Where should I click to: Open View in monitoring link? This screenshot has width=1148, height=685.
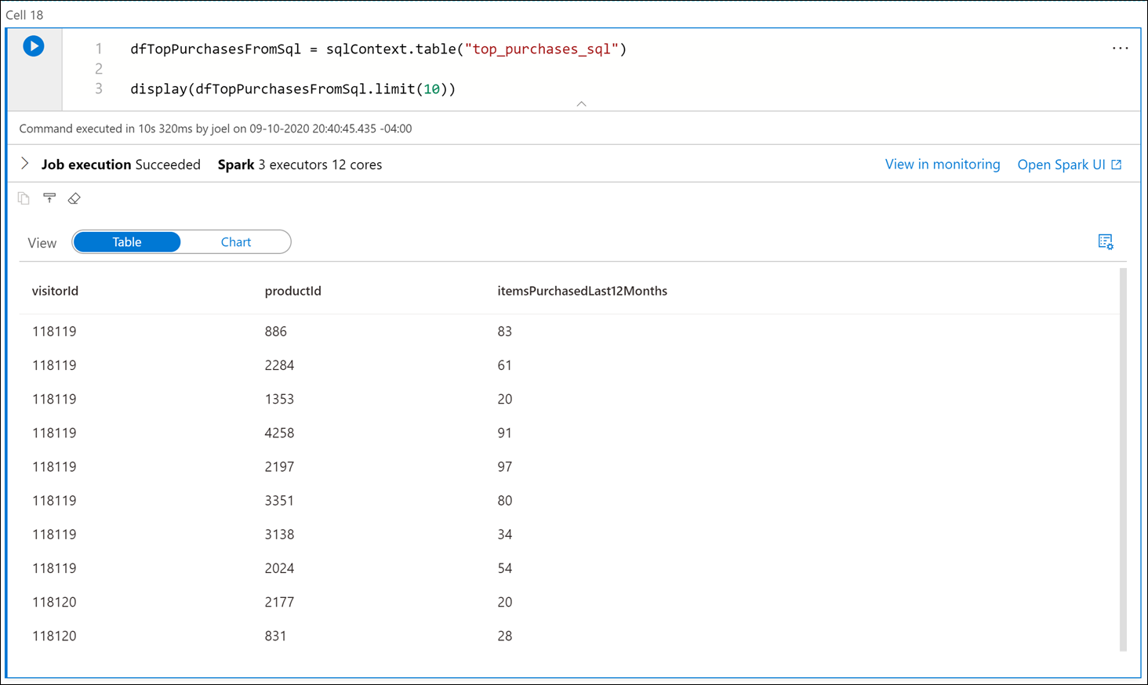943,165
